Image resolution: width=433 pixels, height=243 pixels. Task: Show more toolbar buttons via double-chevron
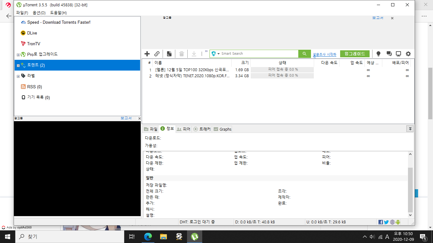pyautogui.click(x=206, y=51)
